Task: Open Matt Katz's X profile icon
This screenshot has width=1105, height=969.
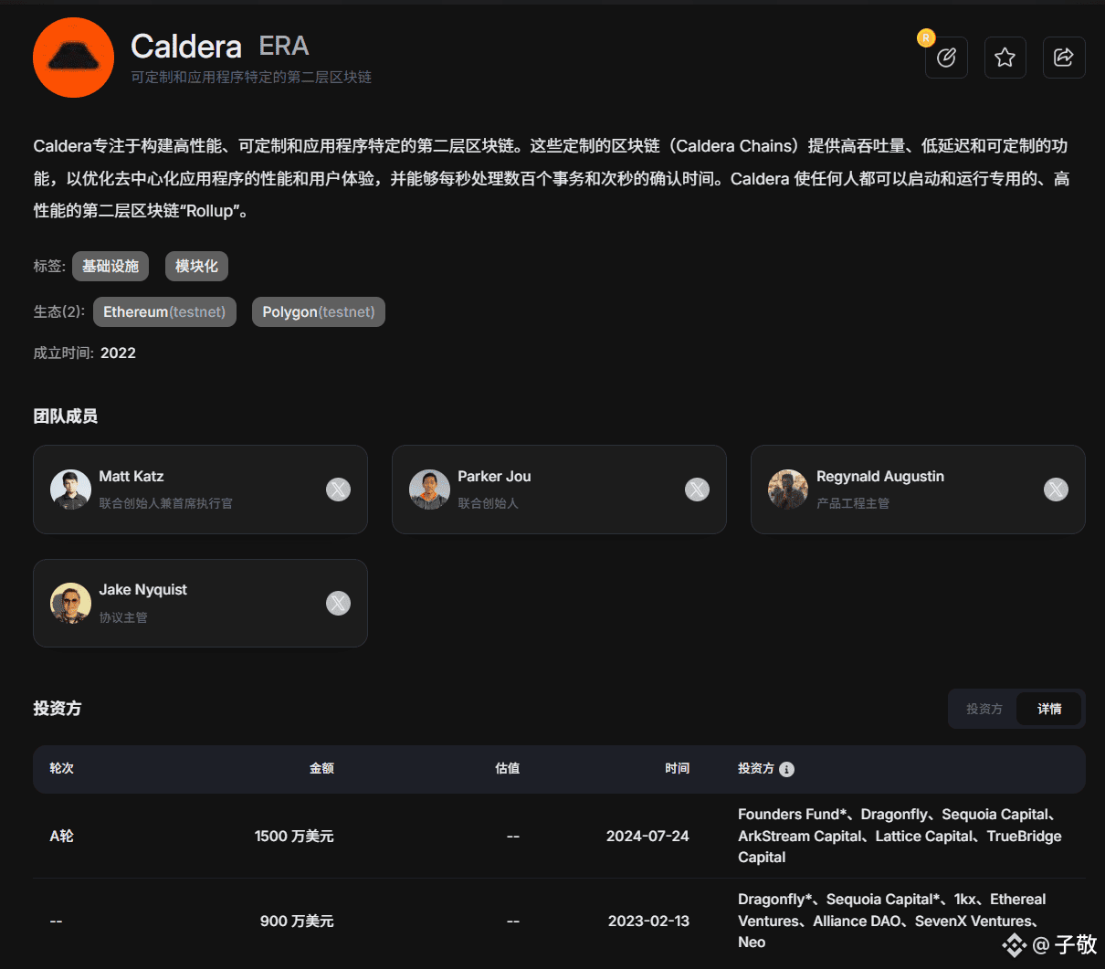Action: [x=338, y=490]
